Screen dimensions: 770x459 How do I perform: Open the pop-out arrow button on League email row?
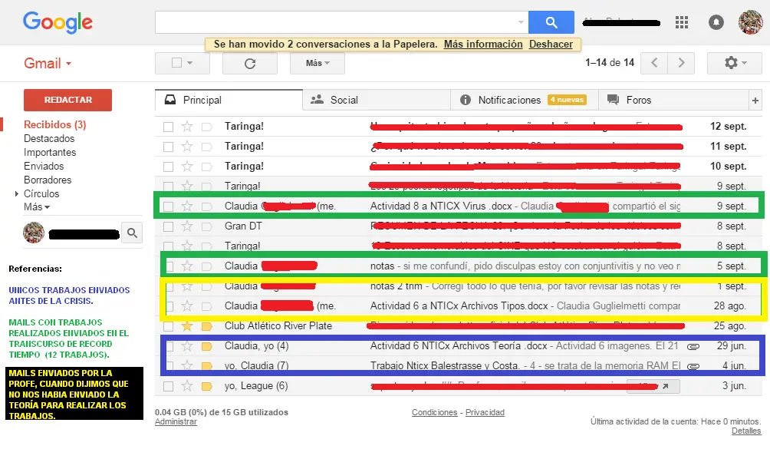click(665, 386)
